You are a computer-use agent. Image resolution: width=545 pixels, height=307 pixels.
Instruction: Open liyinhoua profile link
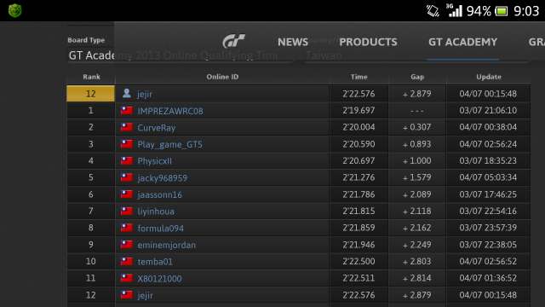(x=156, y=211)
